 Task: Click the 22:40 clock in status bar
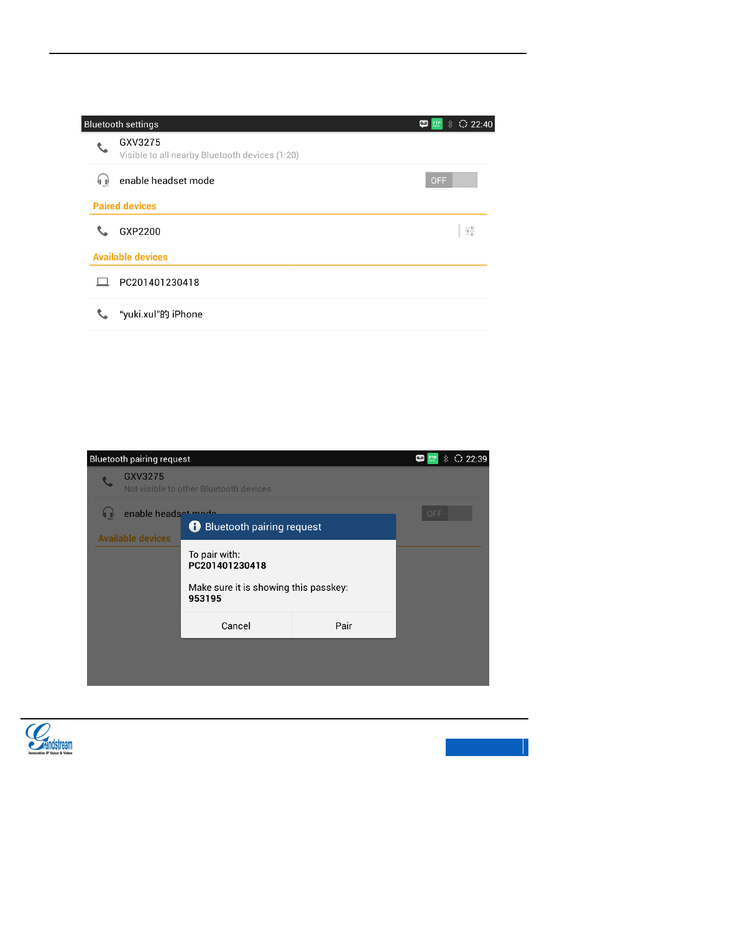coord(482,124)
